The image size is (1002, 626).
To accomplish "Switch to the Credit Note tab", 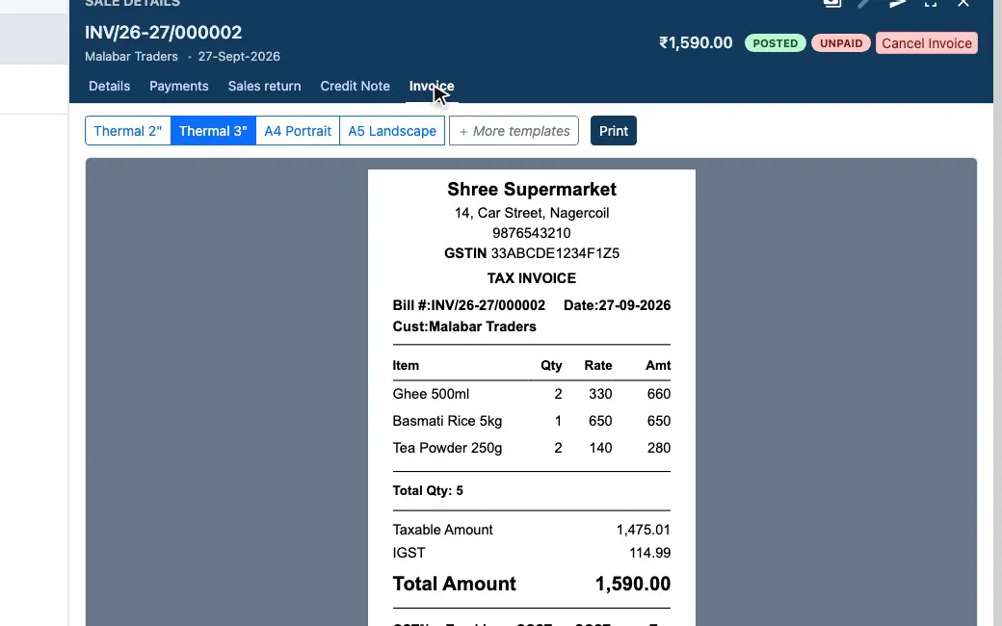I will tap(355, 87).
